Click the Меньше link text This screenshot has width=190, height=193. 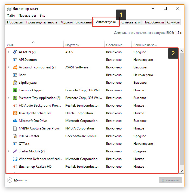(20, 180)
